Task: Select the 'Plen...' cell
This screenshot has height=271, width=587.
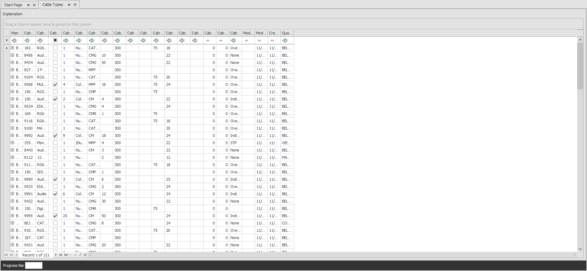Action: pos(42,143)
